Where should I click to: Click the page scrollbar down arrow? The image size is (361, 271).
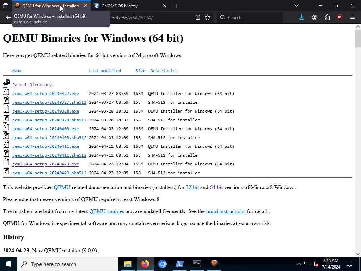click(x=358, y=254)
